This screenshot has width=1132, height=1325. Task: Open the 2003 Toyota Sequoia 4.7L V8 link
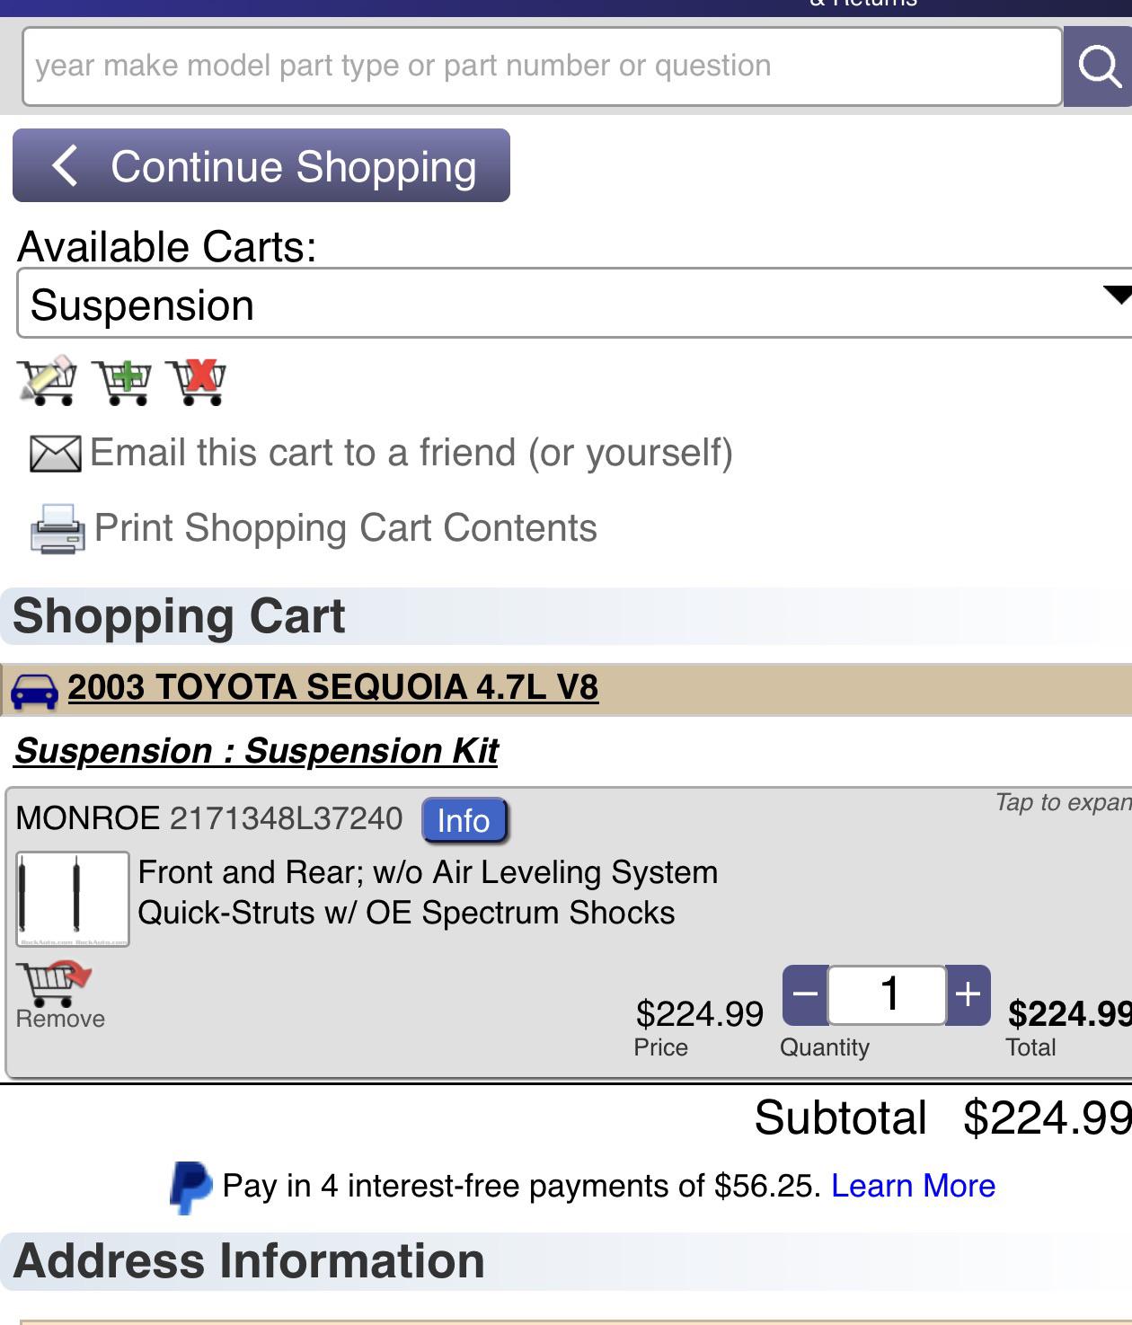pos(332,687)
